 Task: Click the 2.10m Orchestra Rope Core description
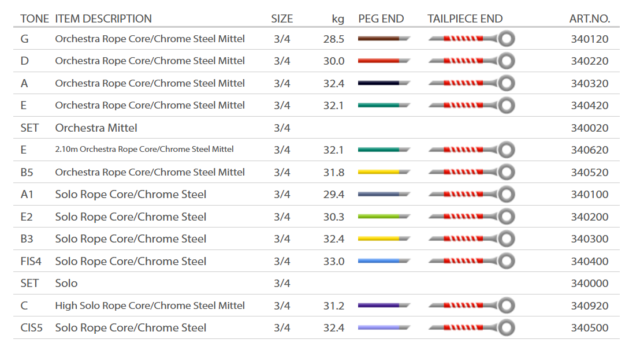[144, 150]
